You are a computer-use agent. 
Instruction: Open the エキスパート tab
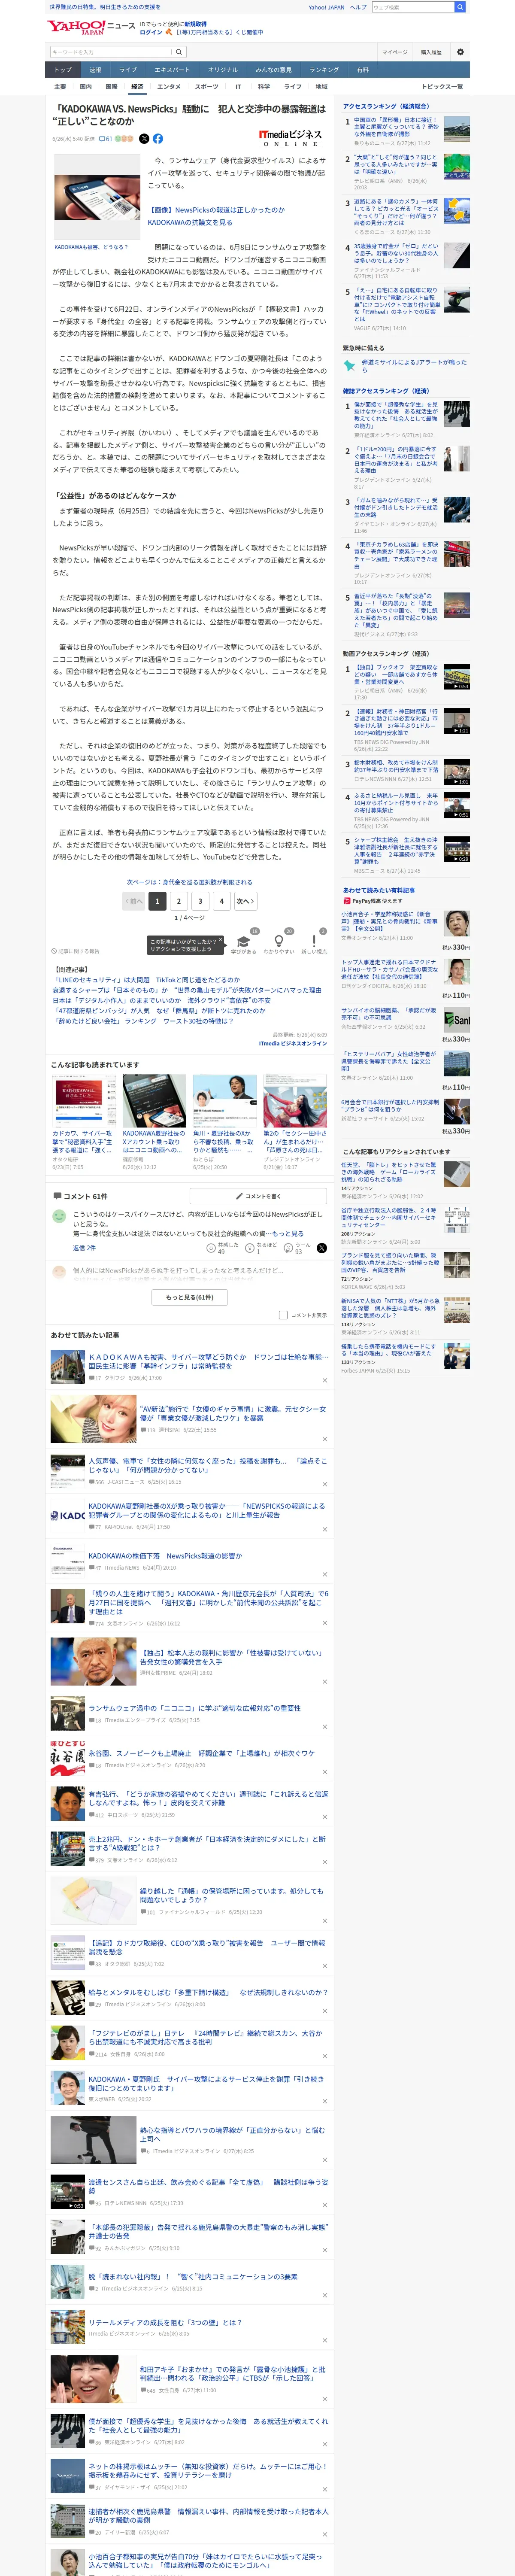pos(172,70)
